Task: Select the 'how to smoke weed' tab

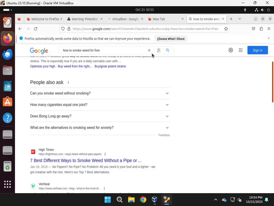Action: [x=207, y=19]
